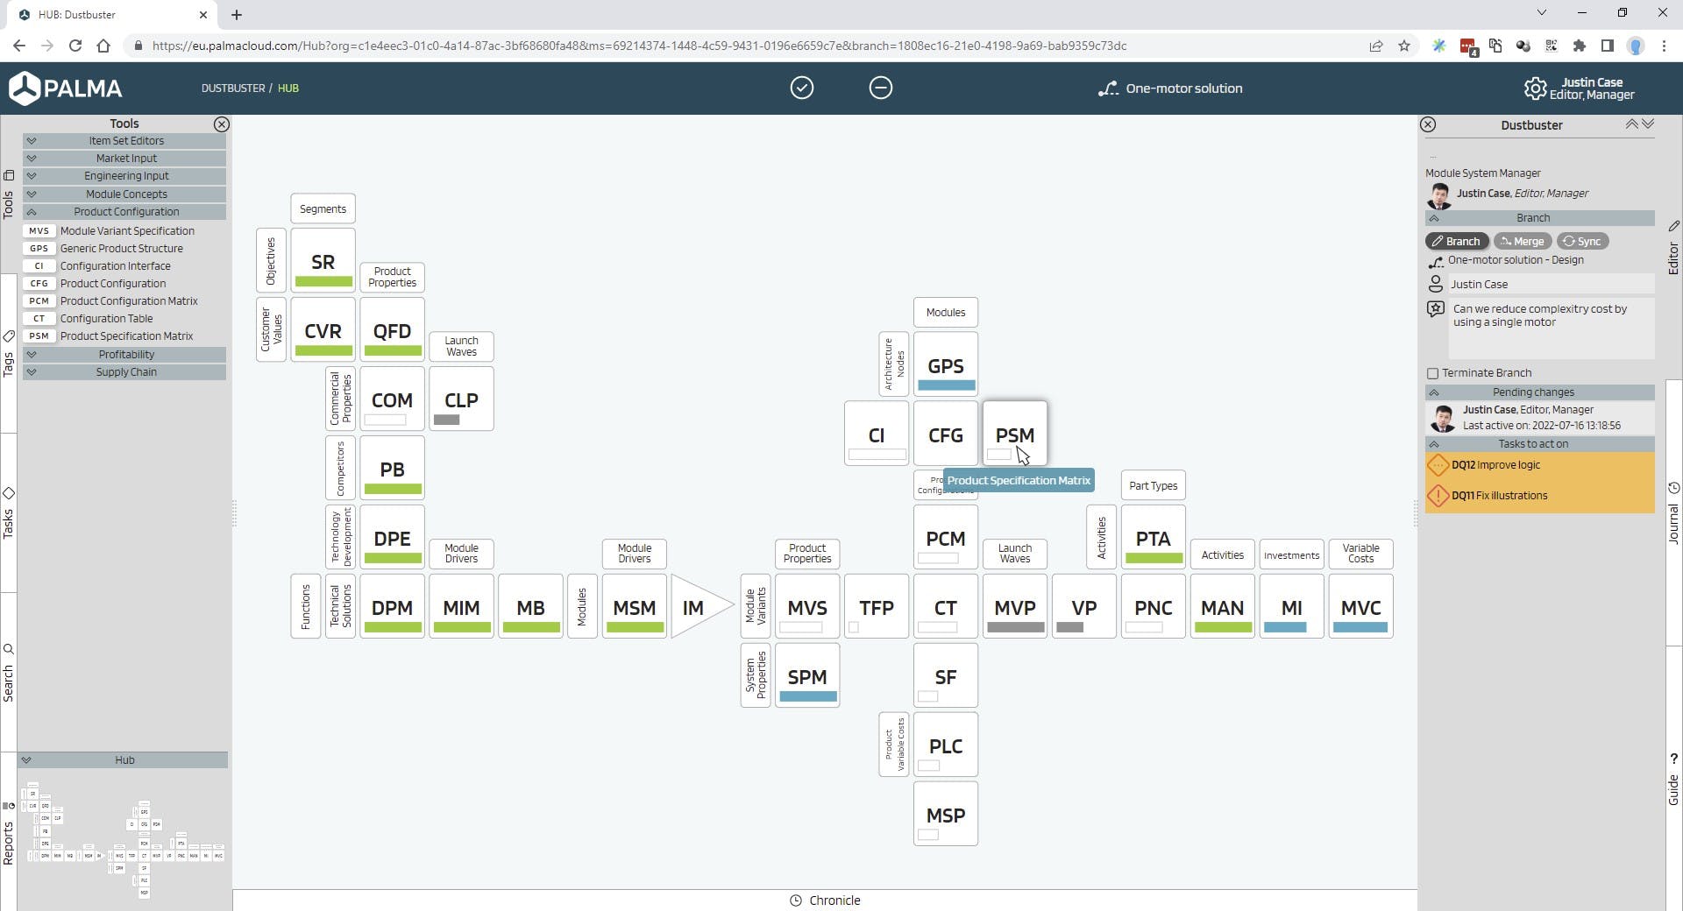Close the Dustbuster panel with X icon
Viewport: 1683px width, 911px height.
click(1428, 124)
